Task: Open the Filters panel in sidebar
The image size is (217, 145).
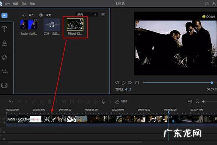Action: tap(4, 43)
